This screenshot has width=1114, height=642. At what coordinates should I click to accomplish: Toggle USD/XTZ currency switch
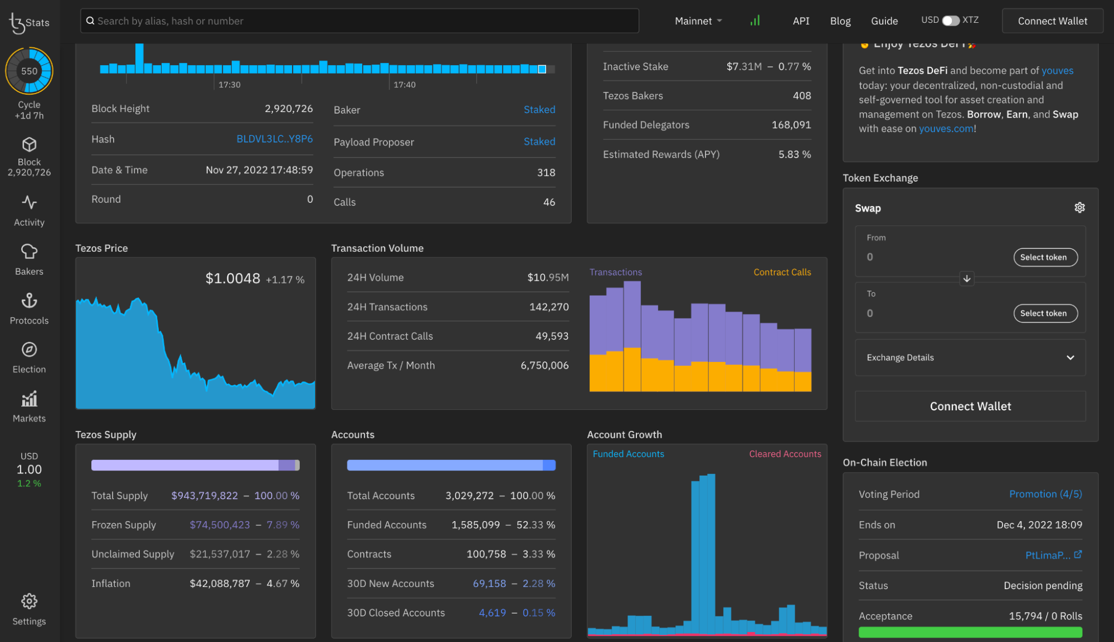pos(950,21)
